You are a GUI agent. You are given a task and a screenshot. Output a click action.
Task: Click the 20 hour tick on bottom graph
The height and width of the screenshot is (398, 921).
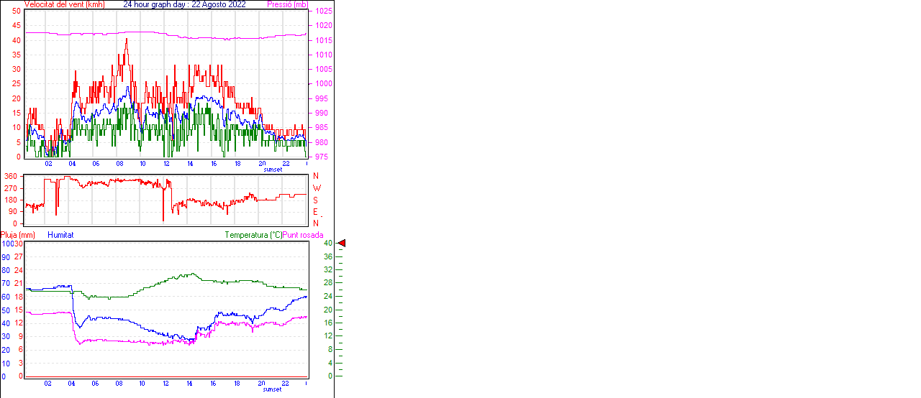click(x=261, y=384)
